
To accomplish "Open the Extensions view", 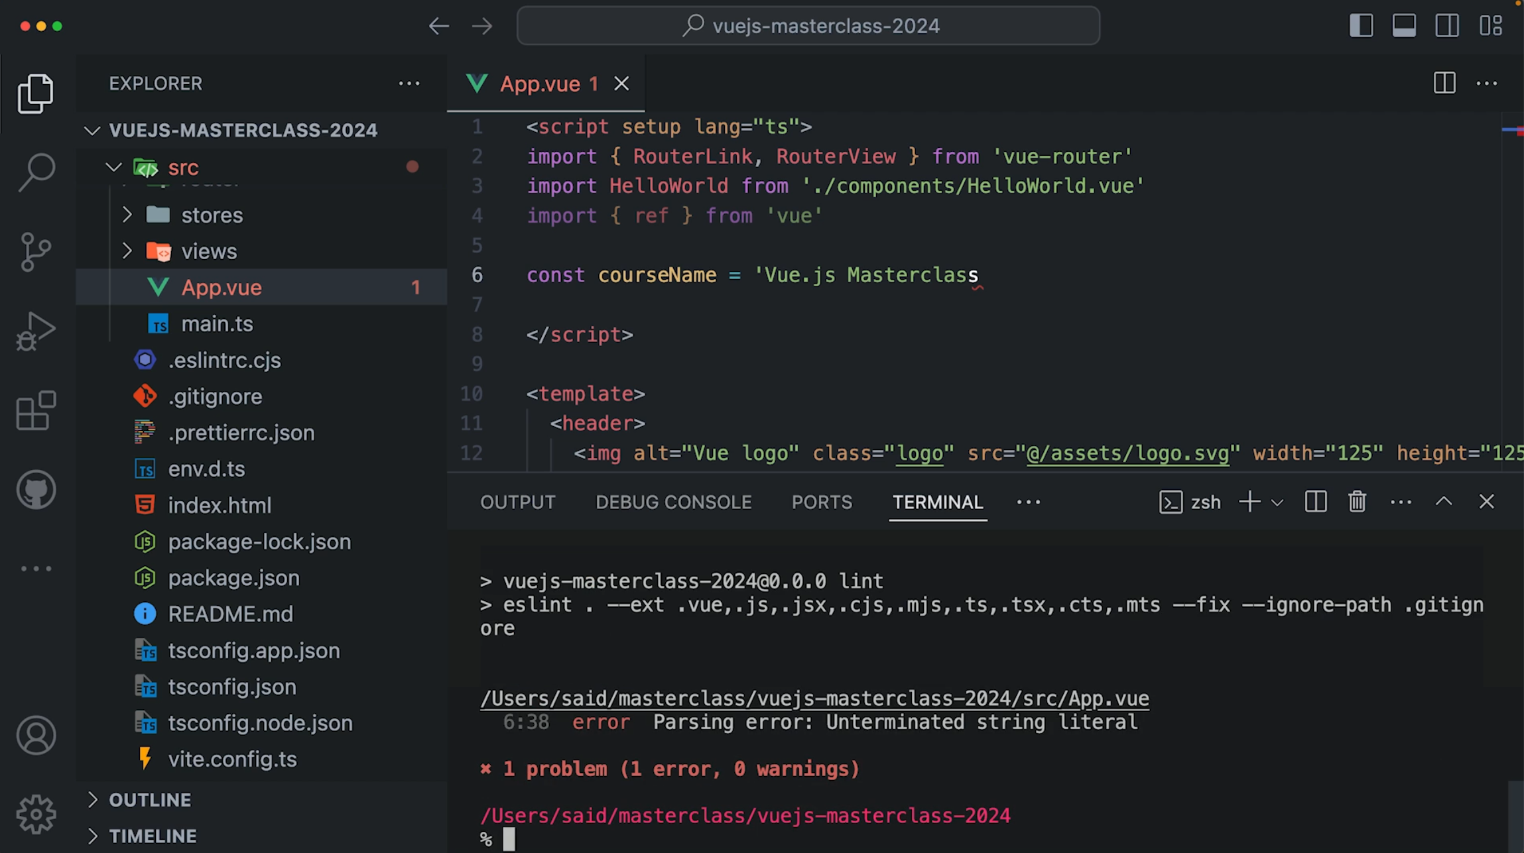I will 36,410.
